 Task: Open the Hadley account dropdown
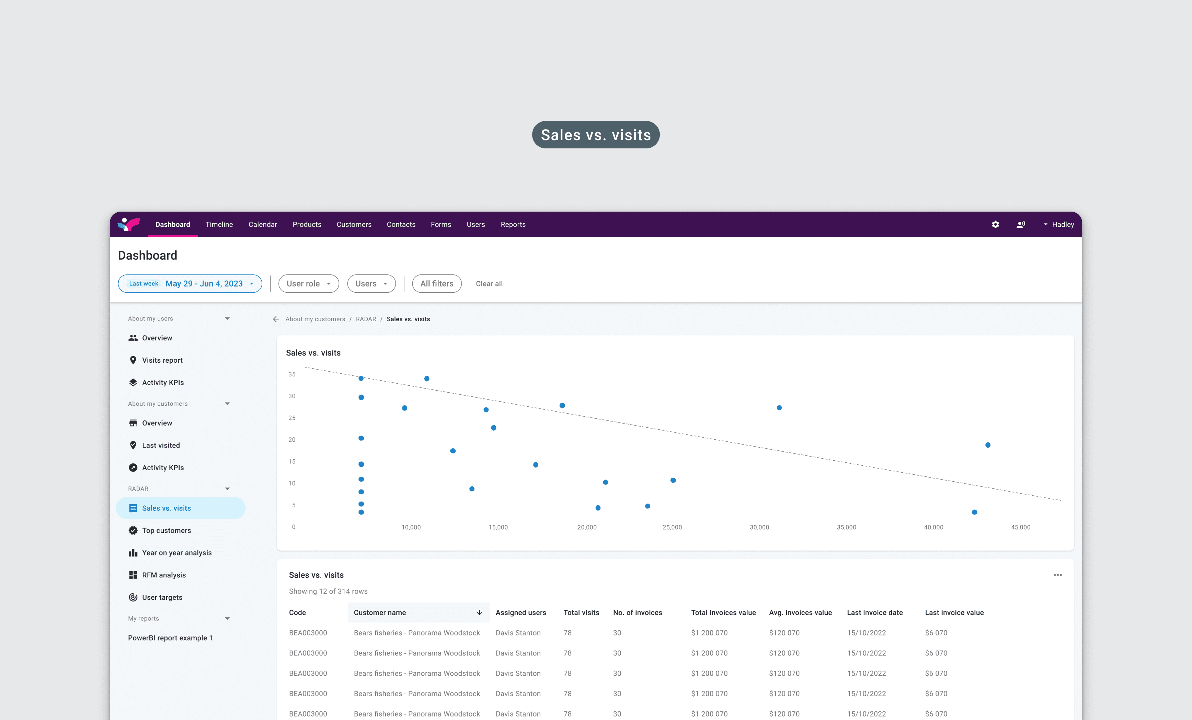1058,225
